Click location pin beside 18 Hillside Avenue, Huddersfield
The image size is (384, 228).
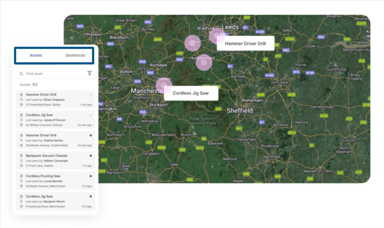pos(21,145)
